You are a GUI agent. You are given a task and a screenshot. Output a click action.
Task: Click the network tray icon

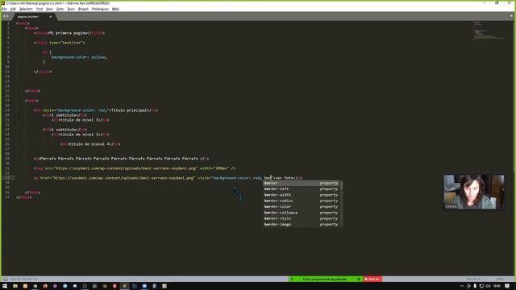(481, 287)
